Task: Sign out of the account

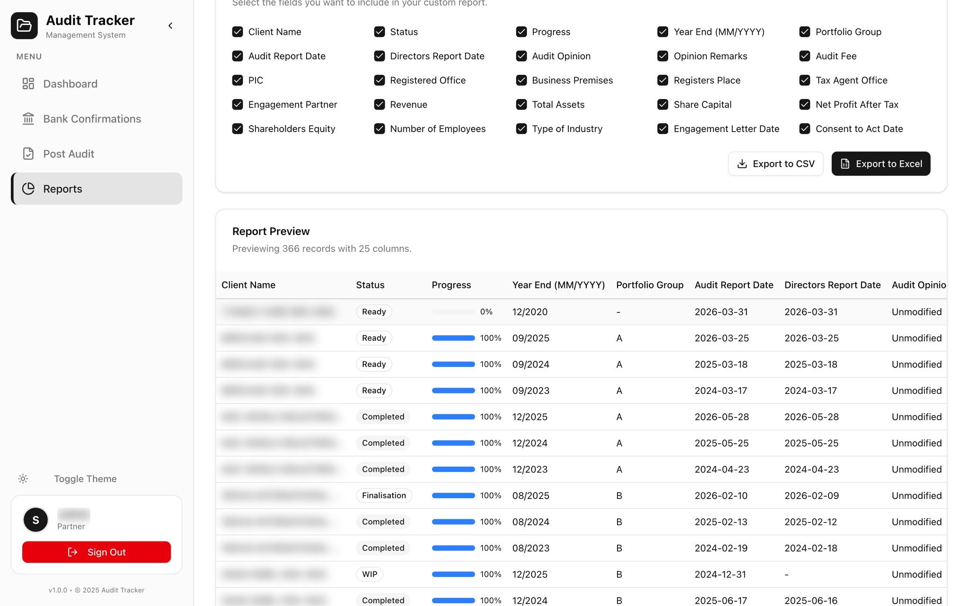Action: 97,552
